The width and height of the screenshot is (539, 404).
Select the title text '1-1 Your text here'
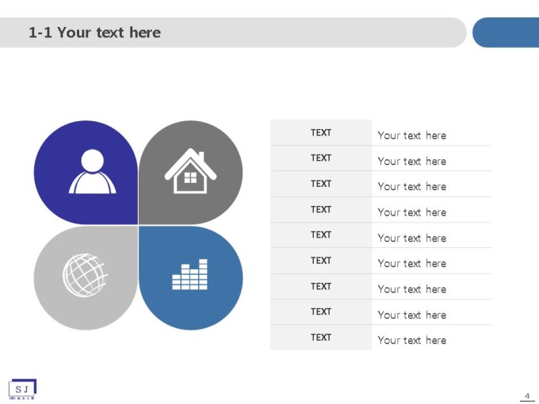94,32
